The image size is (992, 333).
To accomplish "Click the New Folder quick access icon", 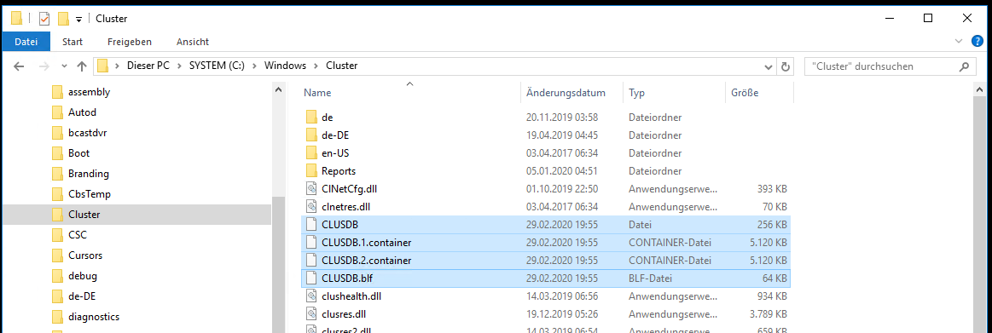I will tap(62, 19).
